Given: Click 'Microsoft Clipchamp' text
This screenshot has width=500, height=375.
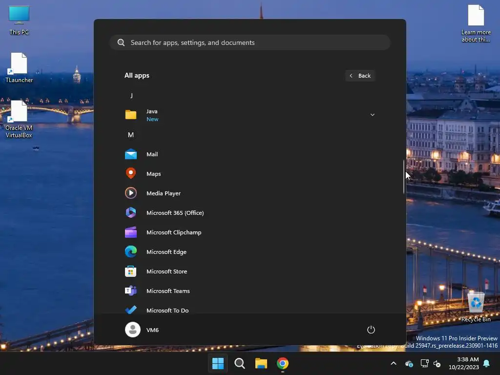Looking at the screenshot, I should click(174, 232).
